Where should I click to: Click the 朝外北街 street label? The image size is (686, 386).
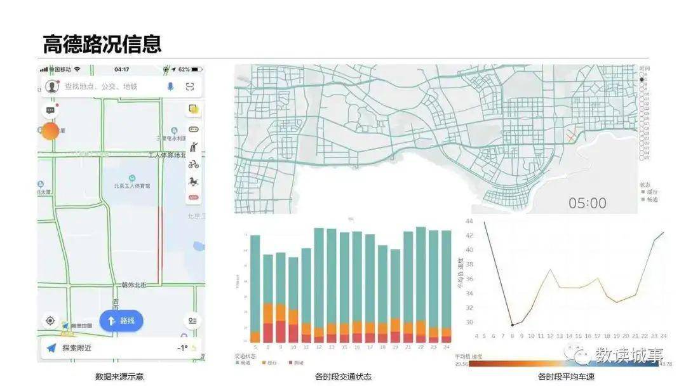coord(134,285)
